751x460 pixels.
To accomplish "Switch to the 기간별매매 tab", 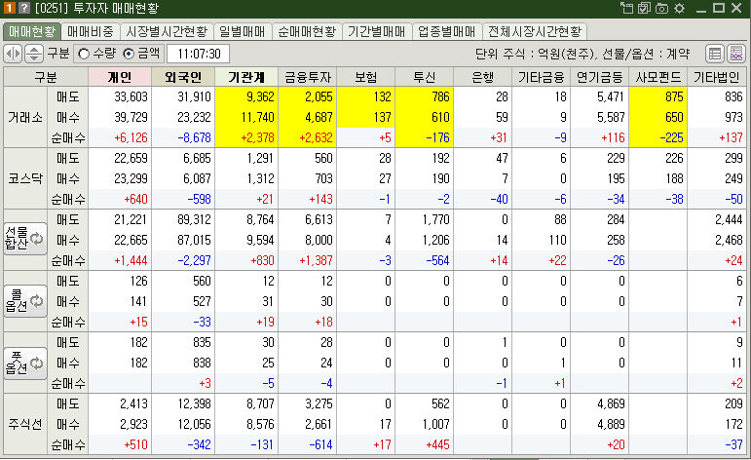I will click(376, 31).
